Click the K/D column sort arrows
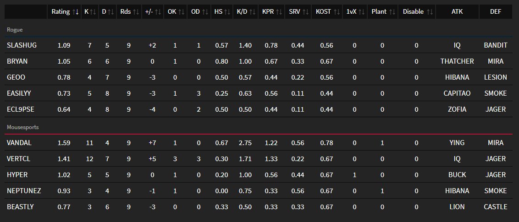519x222 pixels. [x=253, y=12]
